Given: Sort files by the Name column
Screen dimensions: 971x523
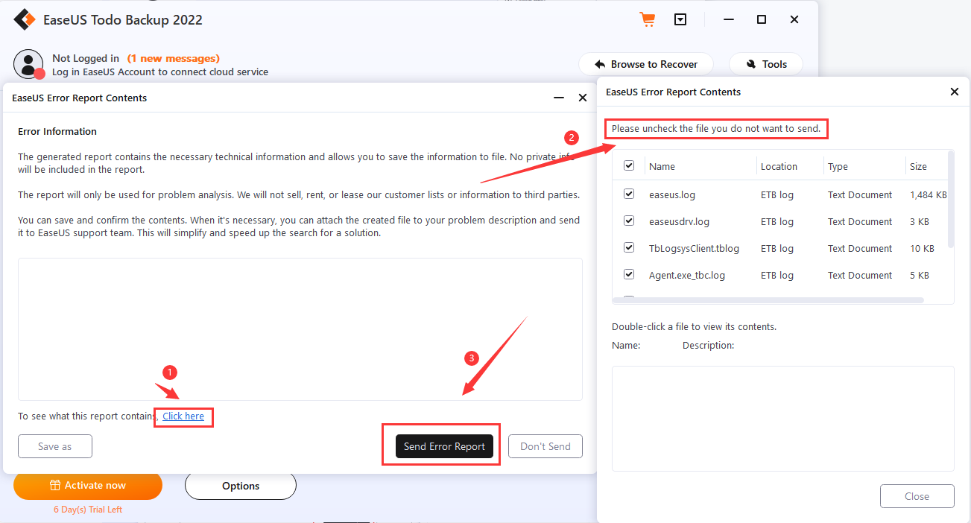Looking at the screenshot, I should click(662, 165).
